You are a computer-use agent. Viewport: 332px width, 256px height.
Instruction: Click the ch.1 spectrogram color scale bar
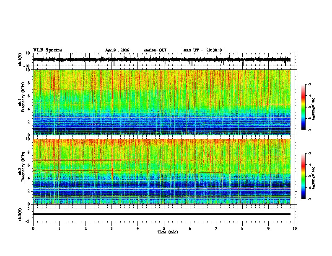[x=303, y=107]
